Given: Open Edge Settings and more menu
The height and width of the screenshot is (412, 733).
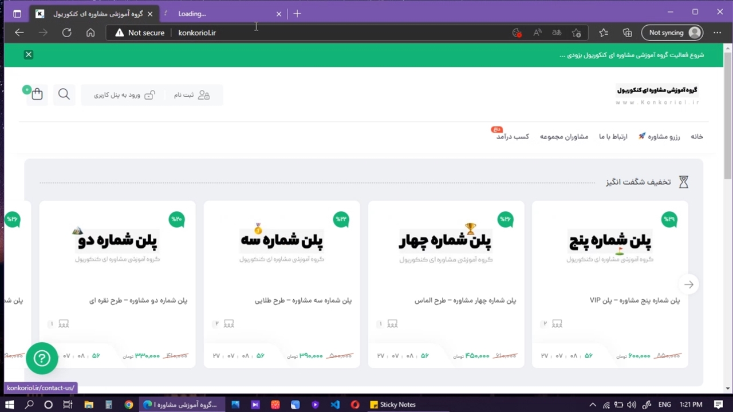Looking at the screenshot, I should pos(717,33).
